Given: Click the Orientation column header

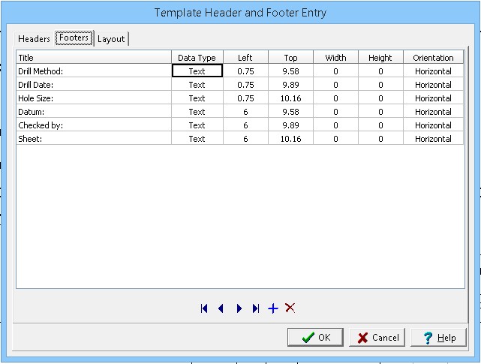Looking at the screenshot, I should tap(433, 58).
